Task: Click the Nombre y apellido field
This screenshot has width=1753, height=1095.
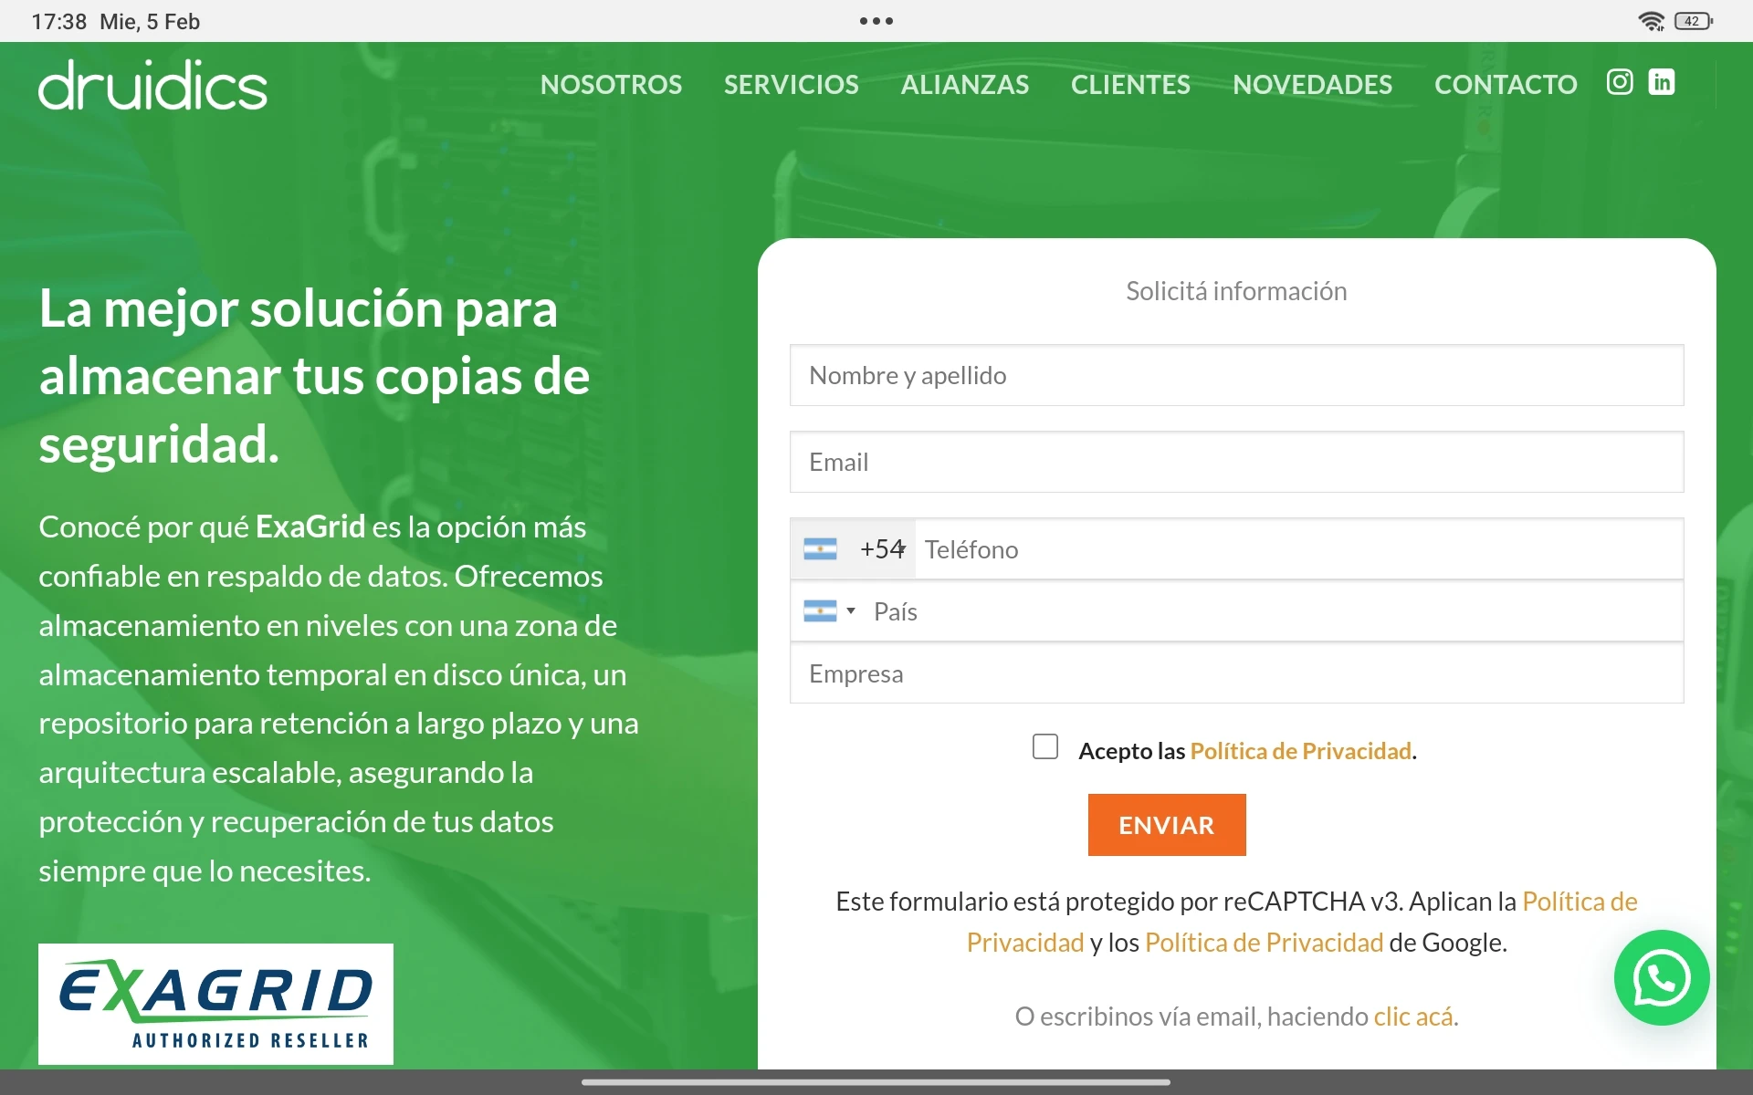Action: tap(1236, 375)
